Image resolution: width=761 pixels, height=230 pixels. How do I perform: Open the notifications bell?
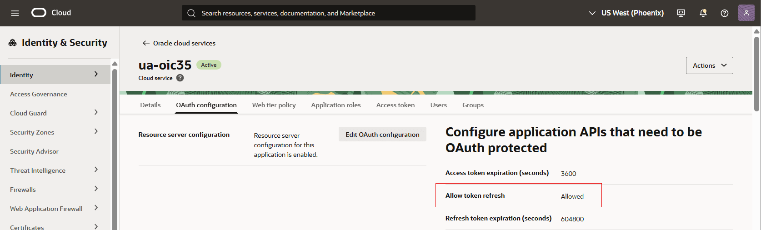[x=703, y=13]
